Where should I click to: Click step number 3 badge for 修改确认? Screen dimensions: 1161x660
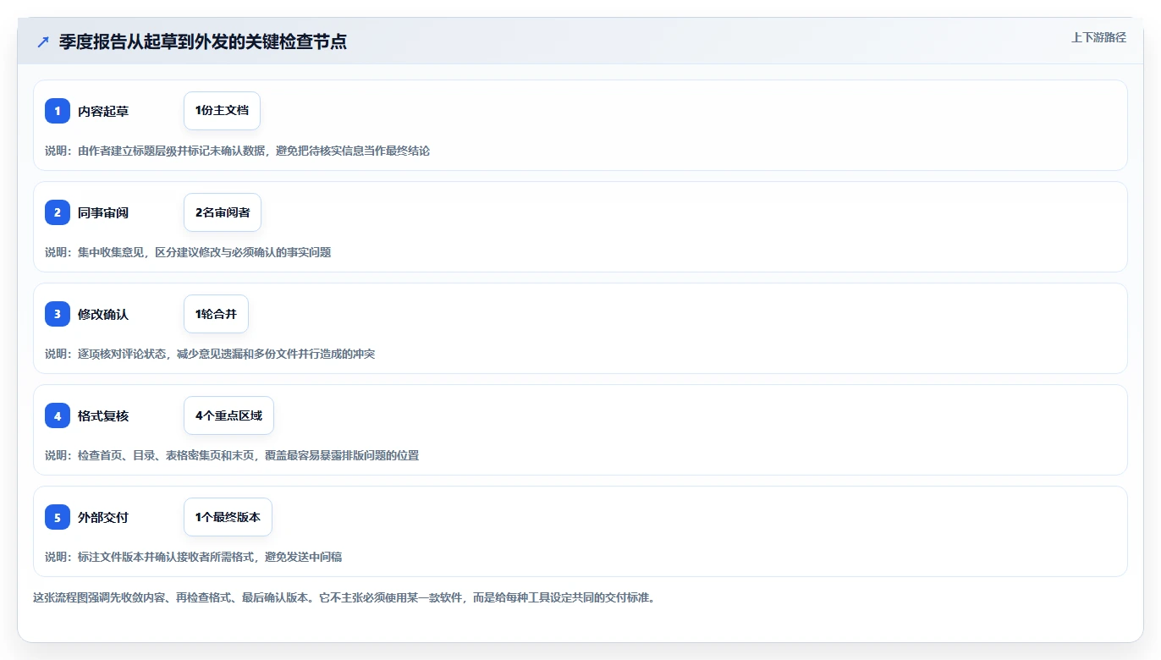click(58, 314)
